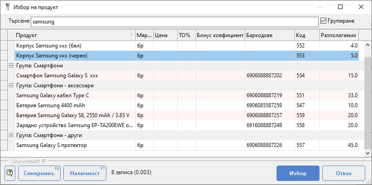Collapse the Група: Смартфони group
This screenshot has width=372, height=185.
11,66
